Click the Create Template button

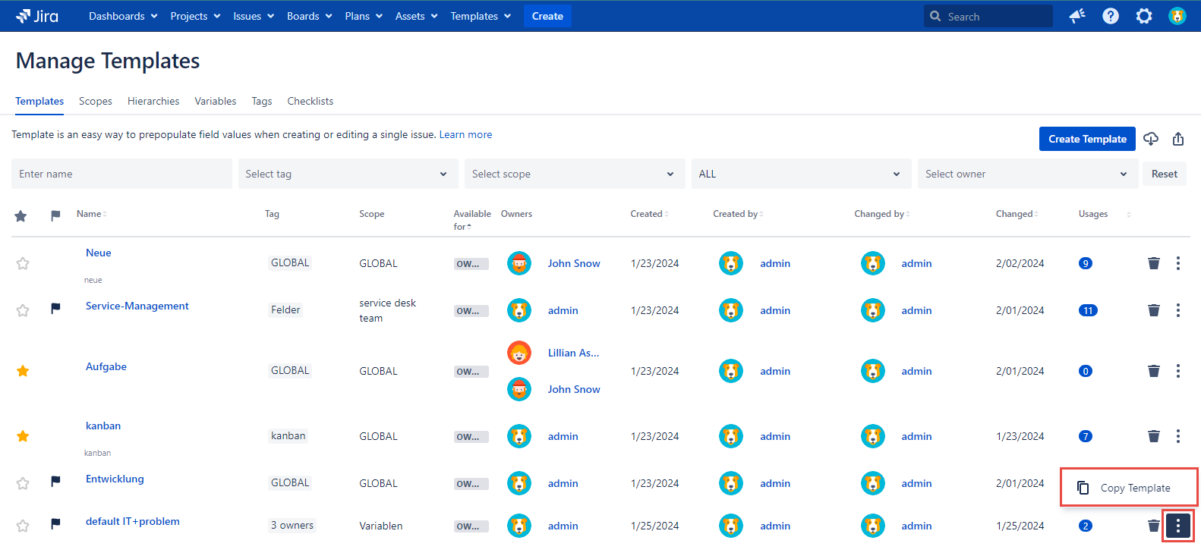[1086, 139]
